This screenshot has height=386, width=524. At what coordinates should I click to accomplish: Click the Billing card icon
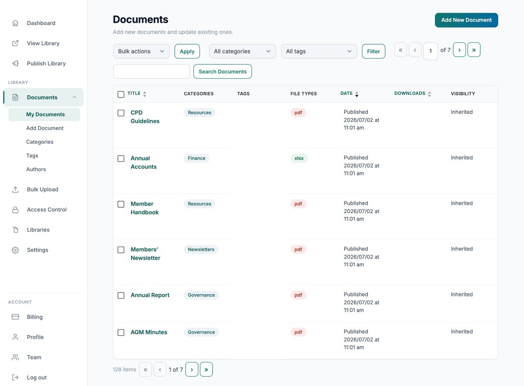click(x=15, y=317)
